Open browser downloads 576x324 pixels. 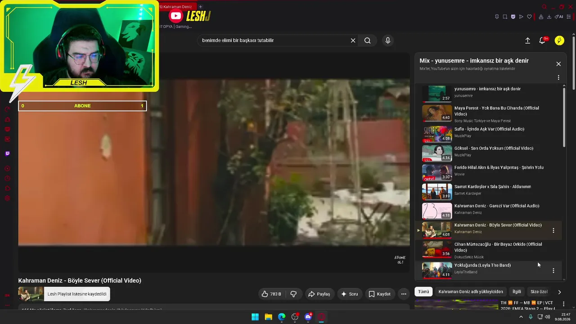549,17
